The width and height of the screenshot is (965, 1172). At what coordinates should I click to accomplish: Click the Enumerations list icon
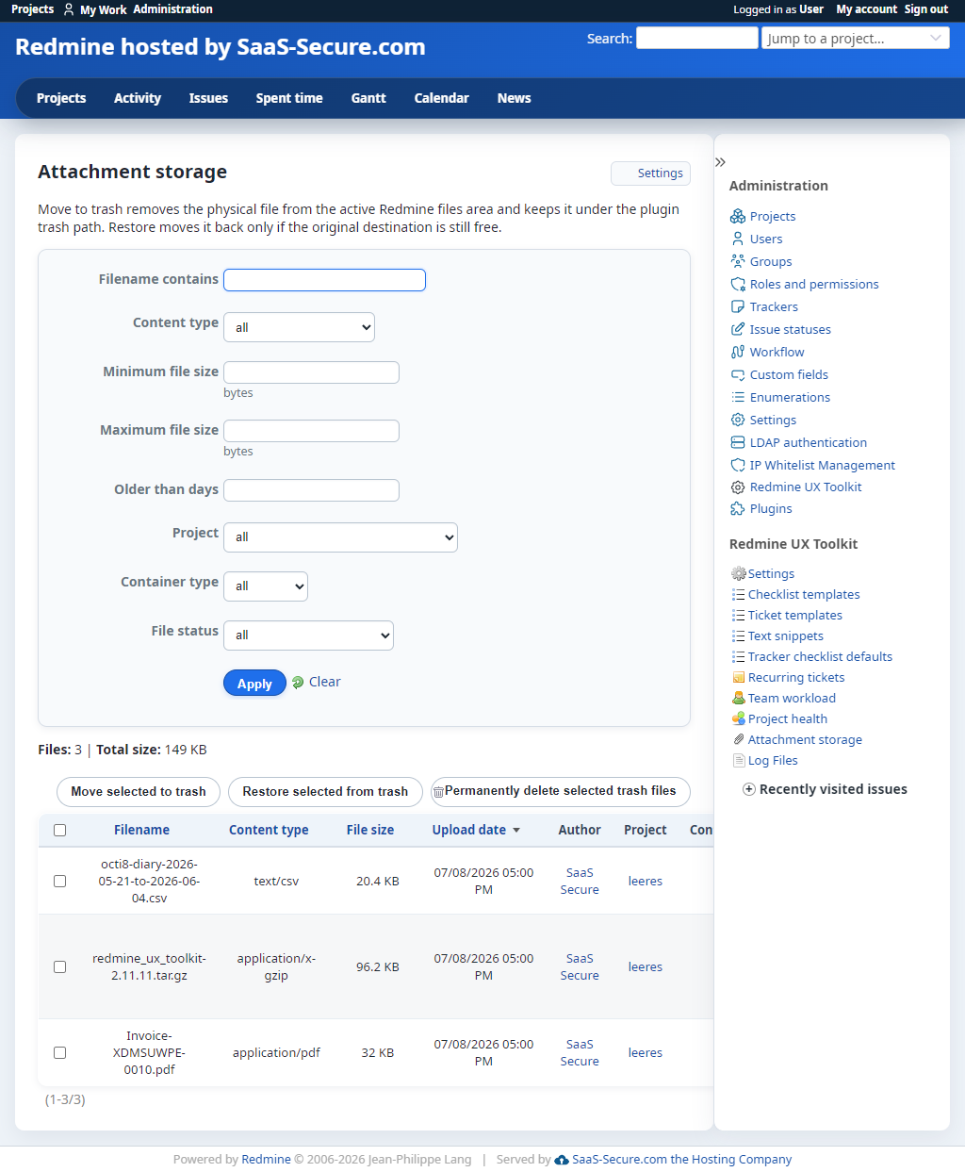(x=738, y=397)
